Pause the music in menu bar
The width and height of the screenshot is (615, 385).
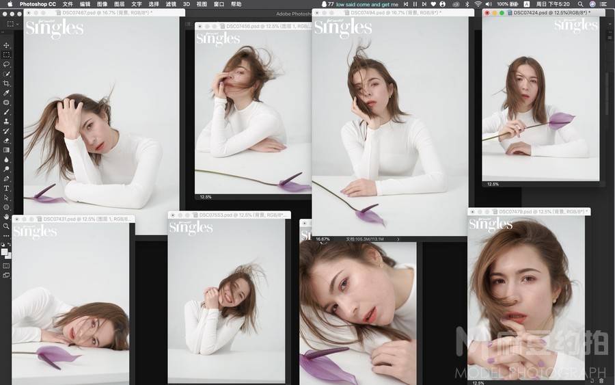tap(415, 4)
